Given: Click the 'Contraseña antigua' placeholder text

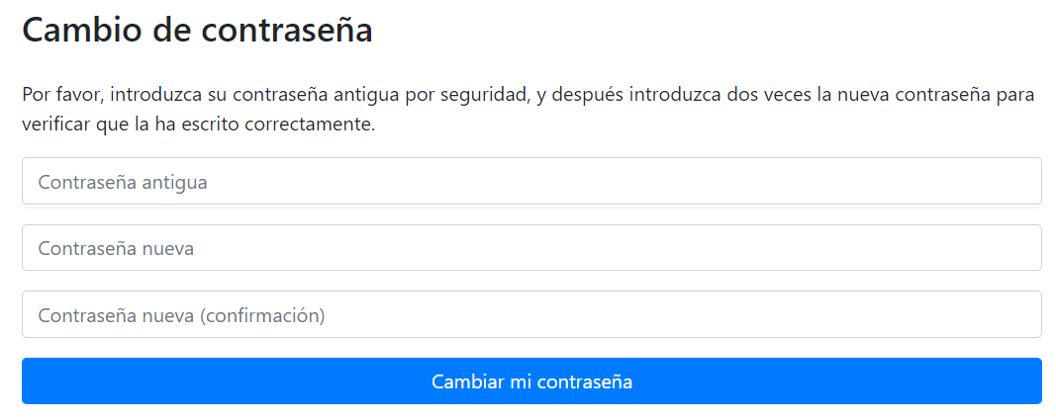Looking at the screenshot, I should (123, 182).
